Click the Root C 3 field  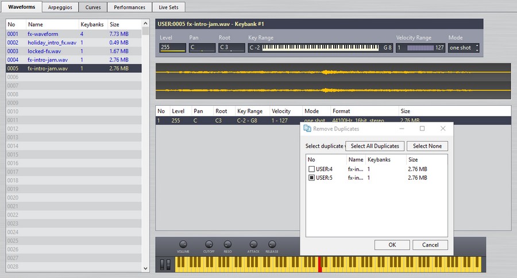232,48
